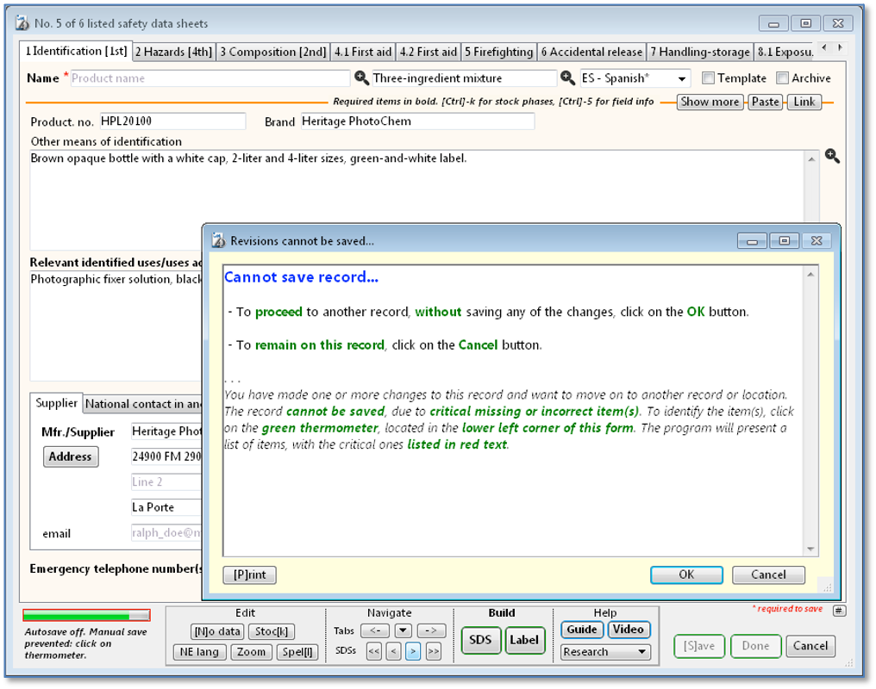This screenshot has height=689, width=876.
Task: Switch to 2 Hazards [4th] tab
Action: coord(174,52)
